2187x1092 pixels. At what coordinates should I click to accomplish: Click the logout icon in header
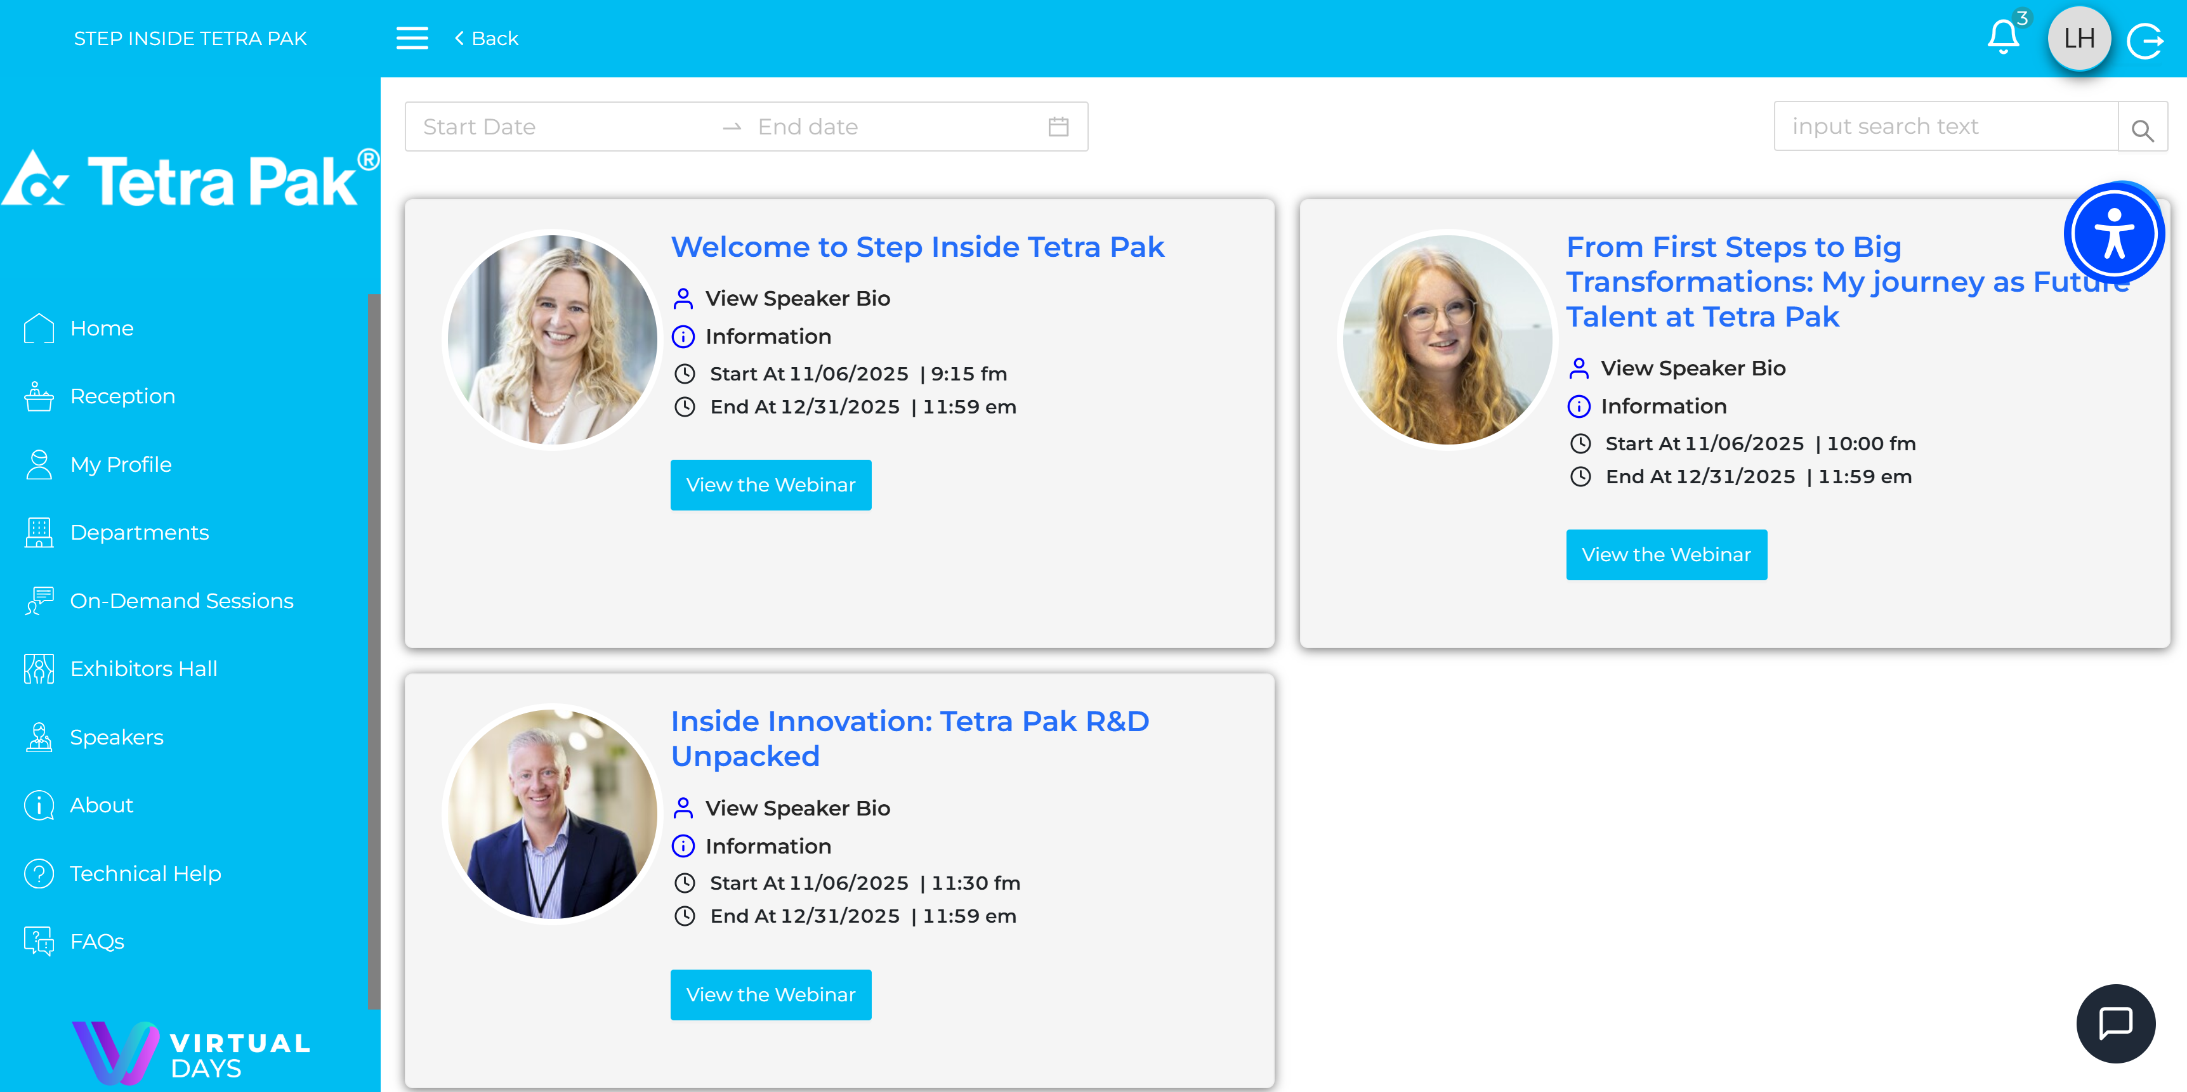point(2145,40)
